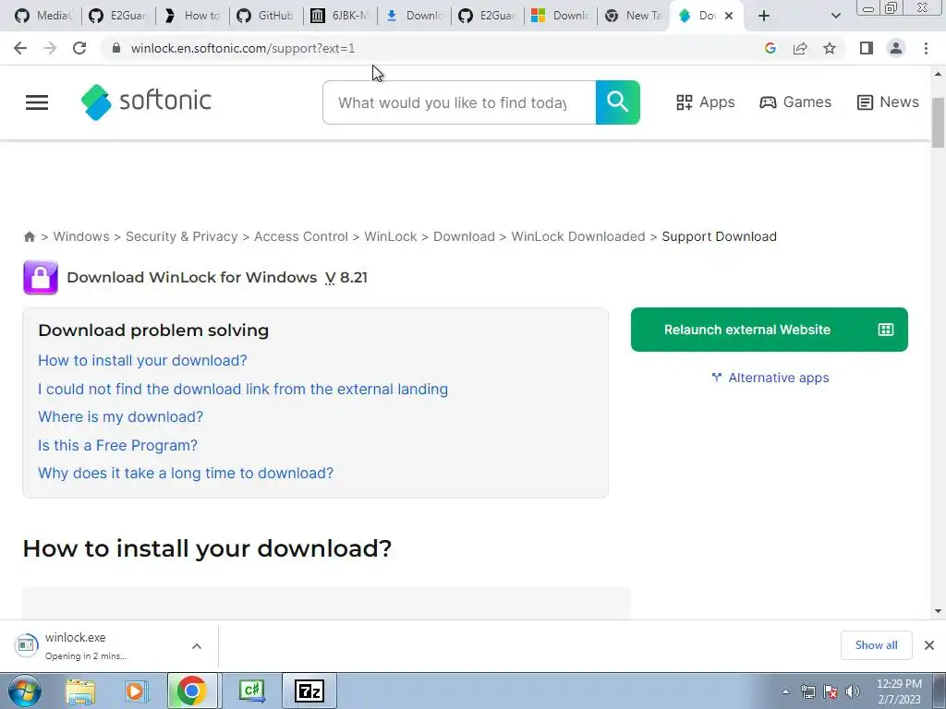This screenshot has height=709, width=946.
Task: Click Access Control breadcrumb
Action: pos(301,236)
